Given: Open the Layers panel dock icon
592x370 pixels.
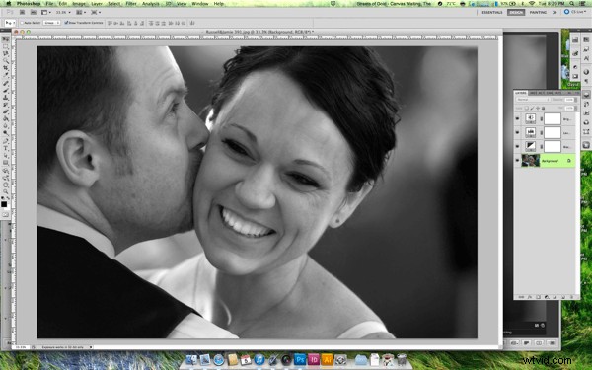Looking at the screenshot, I should pyautogui.click(x=586, y=95).
